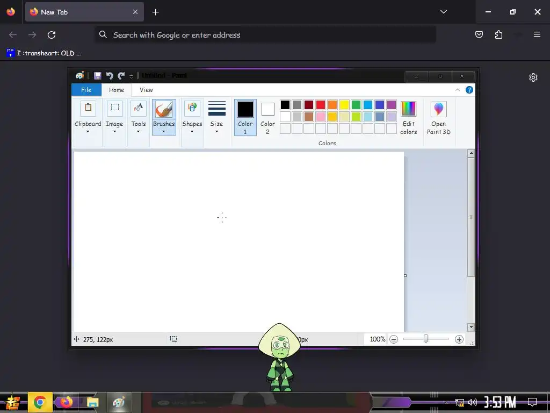Image resolution: width=550 pixels, height=413 pixels.
Task: Pick the white color swatch
Action: tap(285, 117)
